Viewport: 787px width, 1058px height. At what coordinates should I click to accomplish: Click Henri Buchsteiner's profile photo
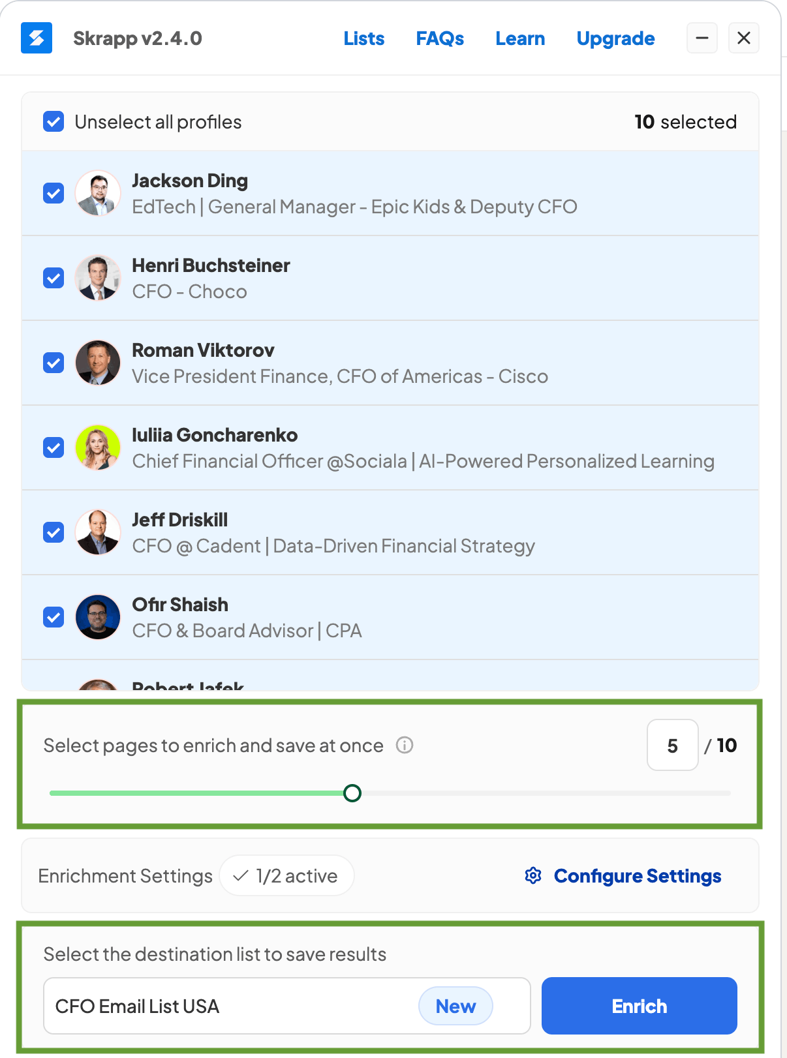pos(98,278)
